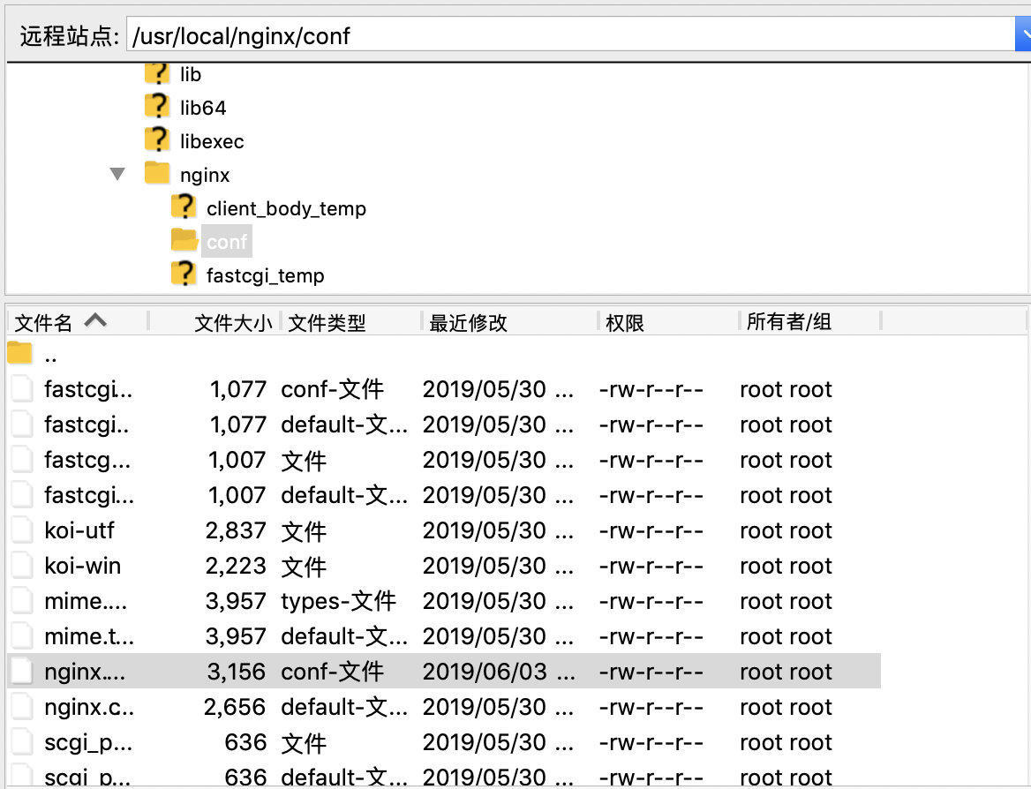Collapse the nginx tree node triangle
Screen dimensions: 1031x789
(117, 174)
